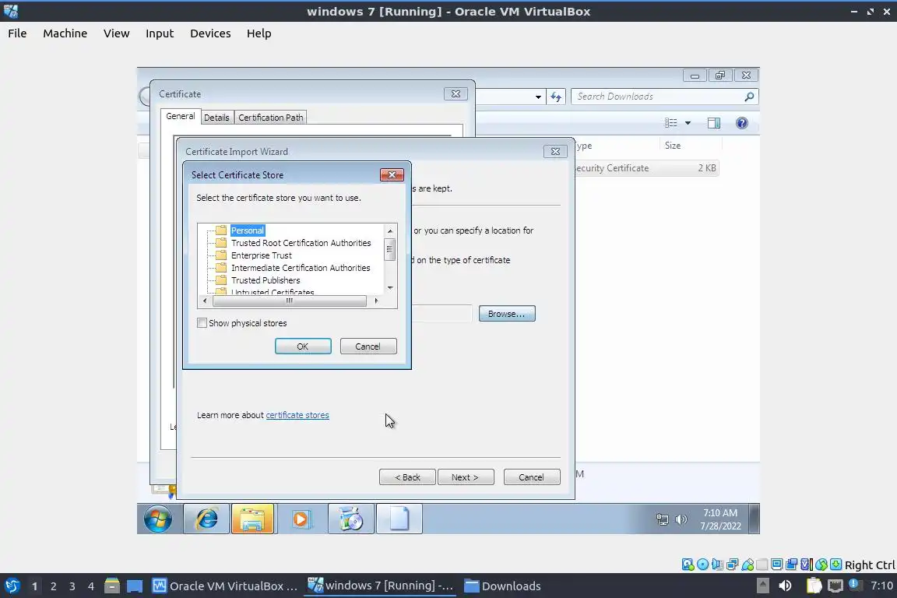Image resolution: width=897 pixels, height=598 pixels.
Task: Open the host application launcher bird icon
Action: point(12,586)
